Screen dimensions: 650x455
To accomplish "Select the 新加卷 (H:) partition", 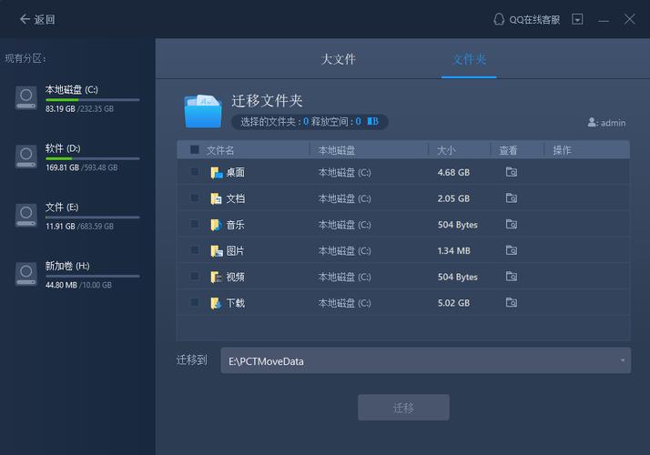I will pos(77,275).
